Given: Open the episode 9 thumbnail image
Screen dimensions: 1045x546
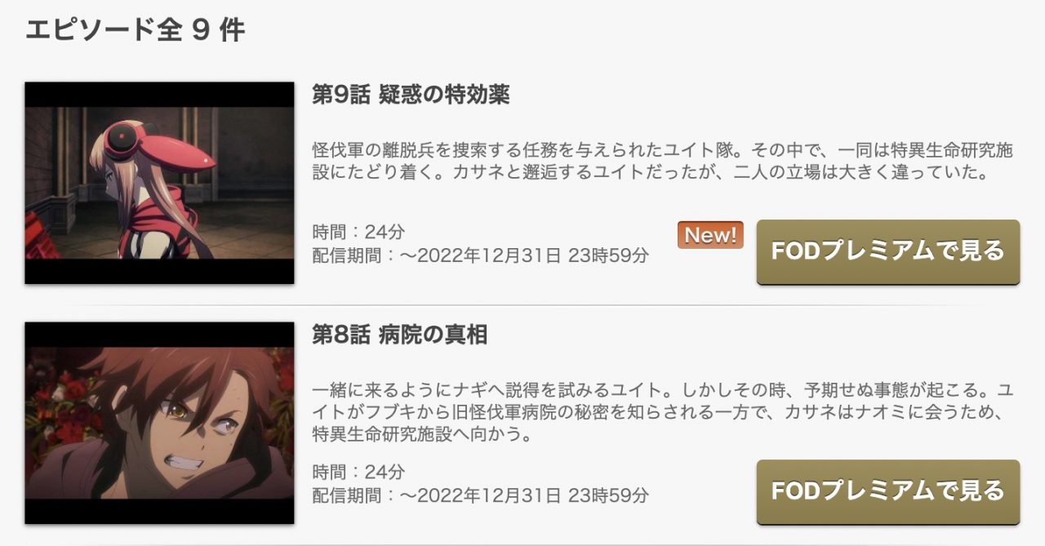Looking at the screenshot, I should point(159,183).
